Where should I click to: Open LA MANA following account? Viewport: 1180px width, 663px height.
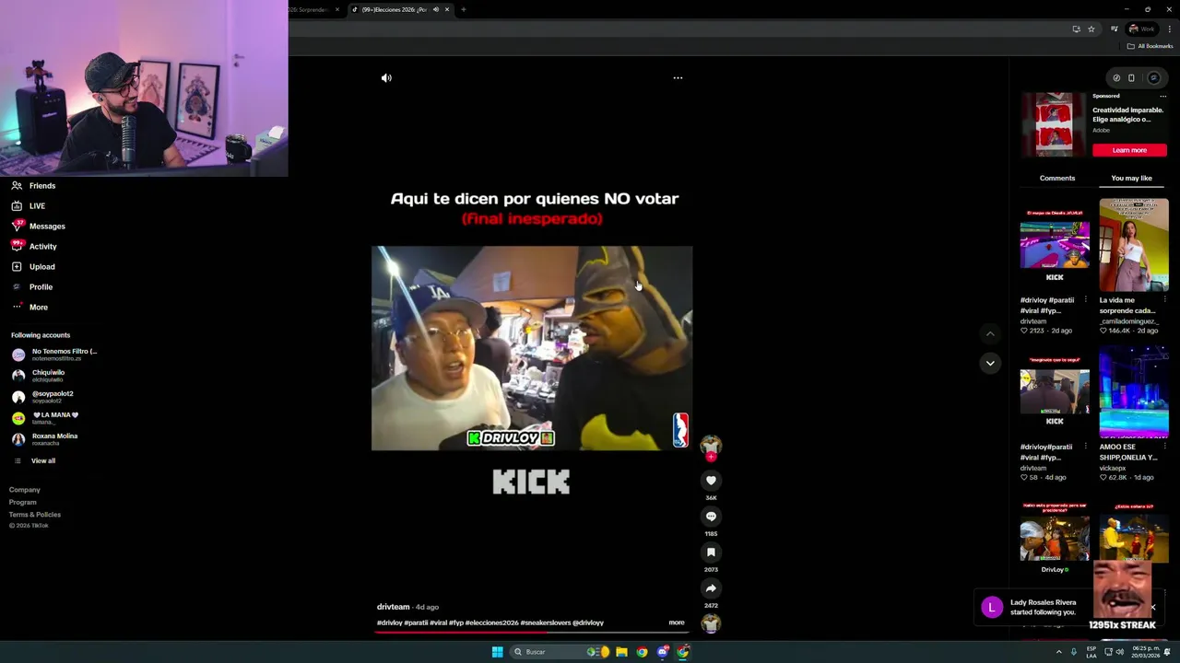tap(46, 417)
